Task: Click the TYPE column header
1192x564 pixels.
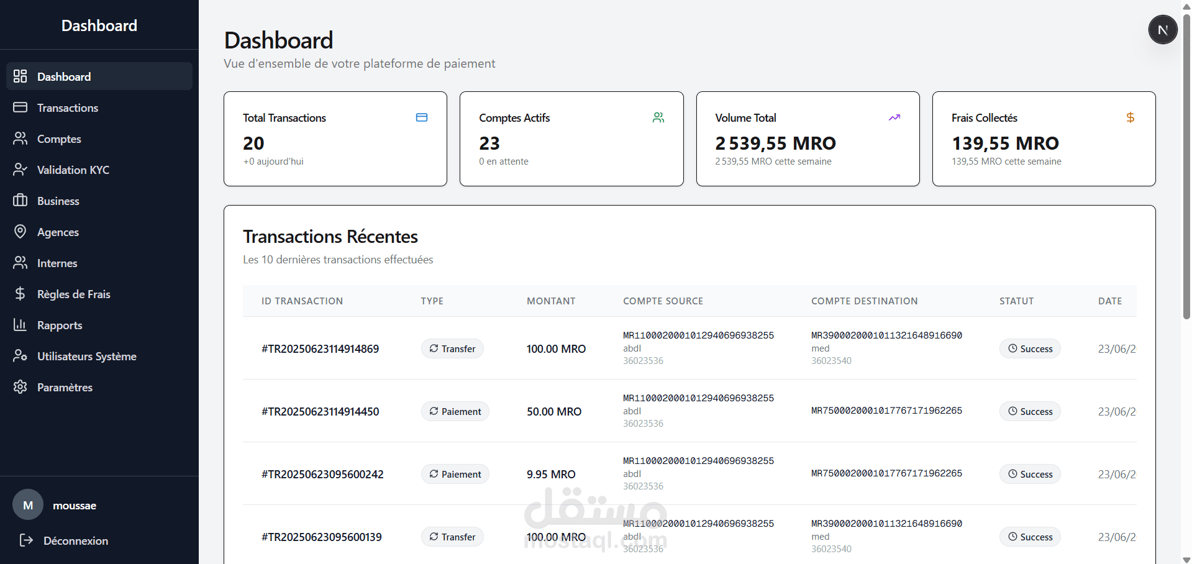Action: coord(432,301)
